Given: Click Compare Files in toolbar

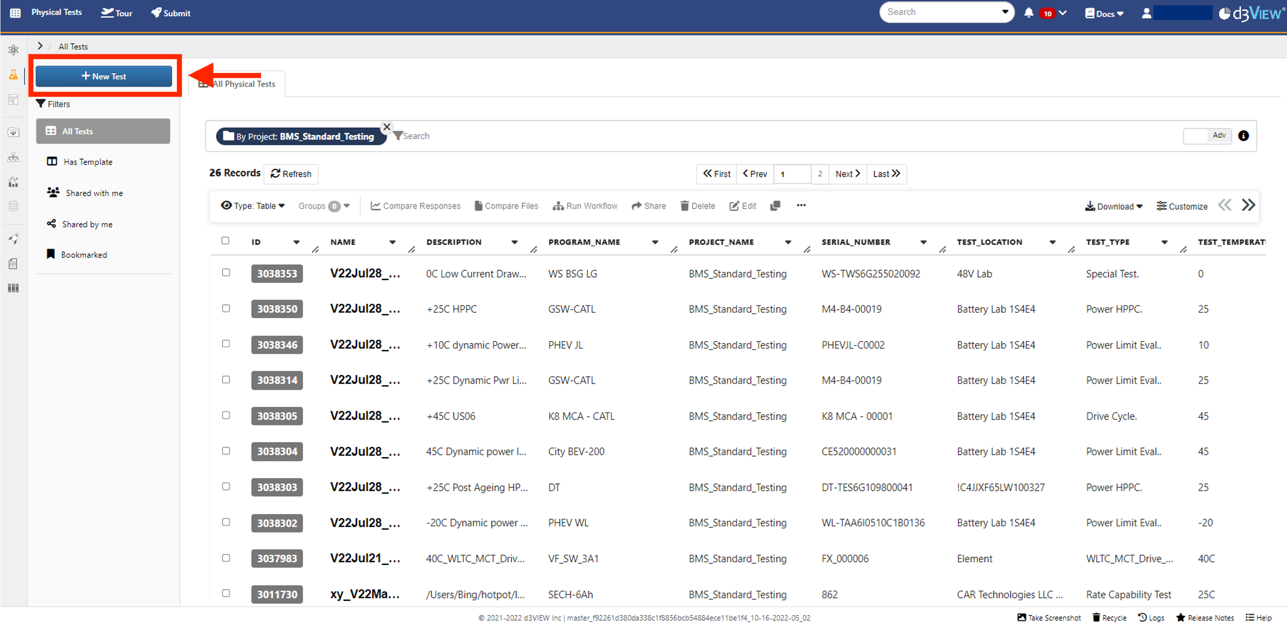Looking at the screenshot, I should (x=506, y=206).
